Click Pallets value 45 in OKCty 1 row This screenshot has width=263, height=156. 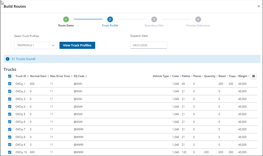[x=183, y=84]
